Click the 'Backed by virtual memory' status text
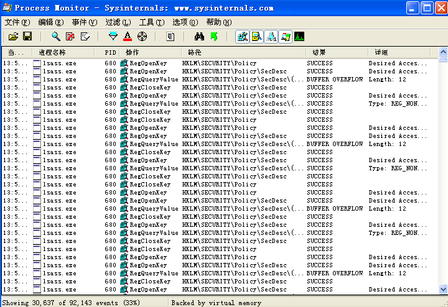 (217, 303)
